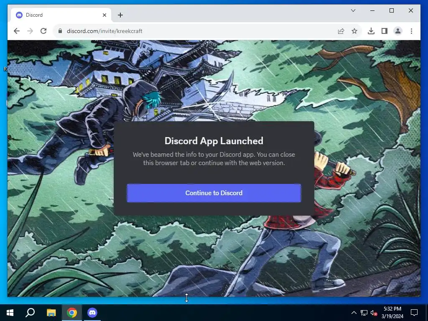Switch to the Discord browser tab
Image resolution: width=428 pixels, height=321 pixels.
61,15
